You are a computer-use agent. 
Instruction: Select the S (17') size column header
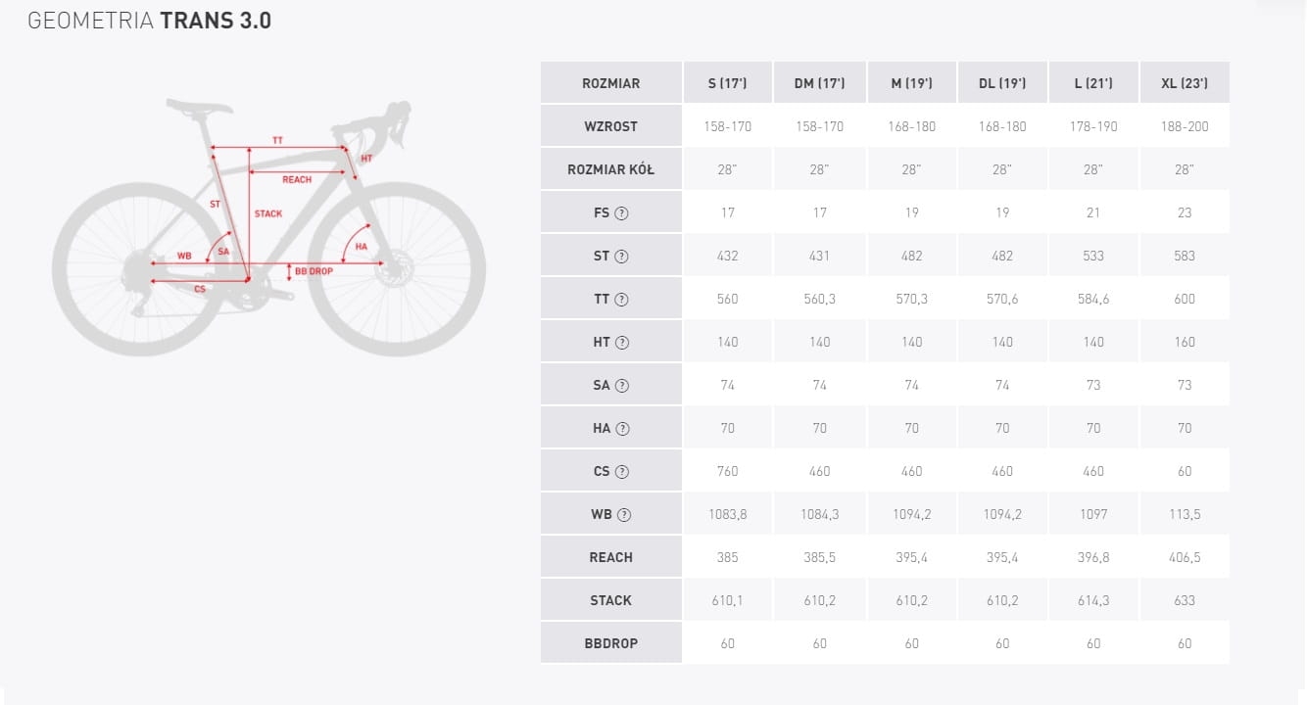pos(727,83)
